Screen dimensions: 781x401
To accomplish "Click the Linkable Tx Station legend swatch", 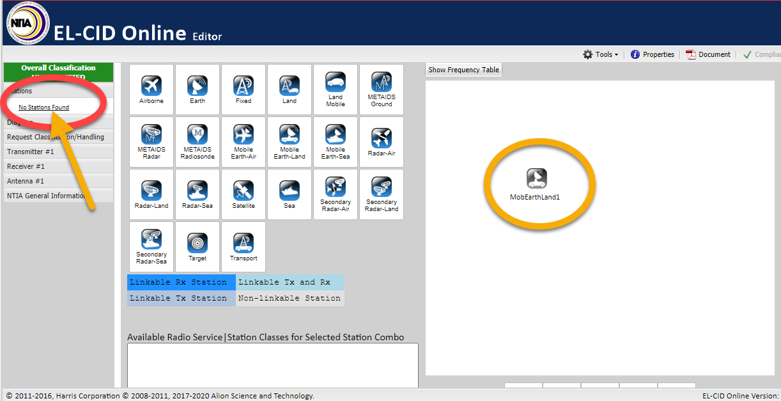I will [x=182, y=298].
